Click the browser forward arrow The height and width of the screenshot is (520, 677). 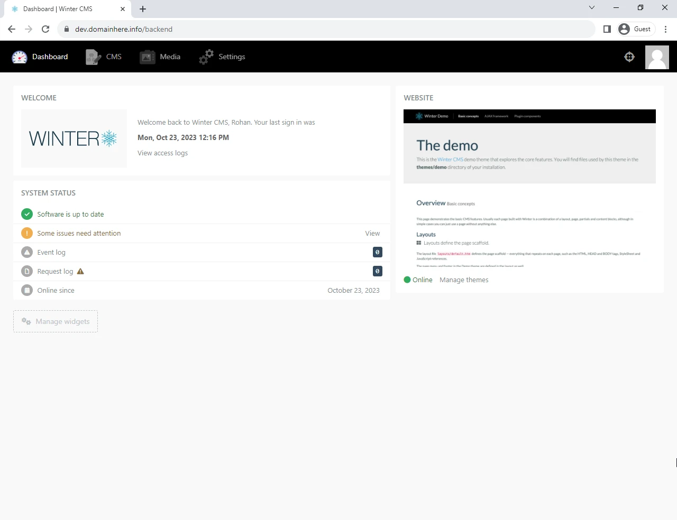click(x=29, y=29)
